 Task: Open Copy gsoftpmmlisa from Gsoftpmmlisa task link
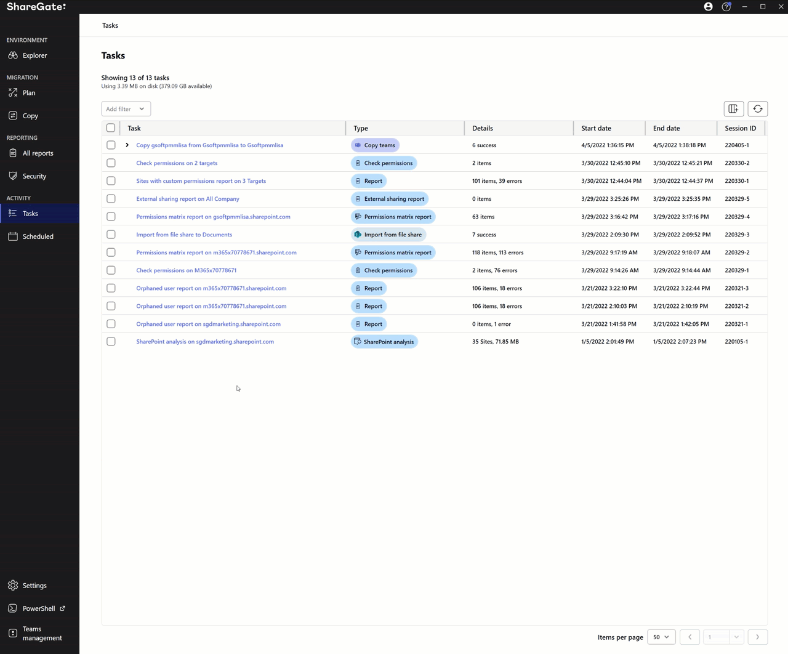pyautogui.click(x=210, y=145)
